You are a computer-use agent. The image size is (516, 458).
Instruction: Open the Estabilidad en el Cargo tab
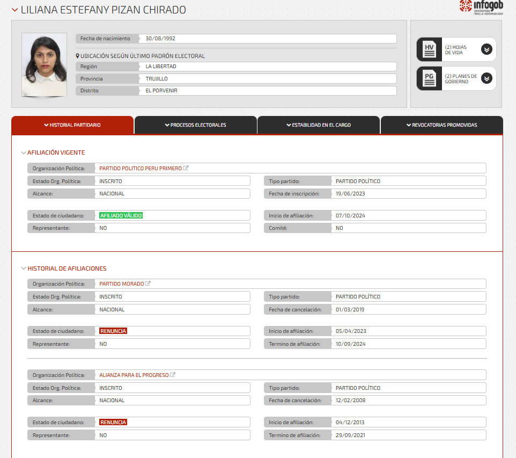click(x=319, y=125)
